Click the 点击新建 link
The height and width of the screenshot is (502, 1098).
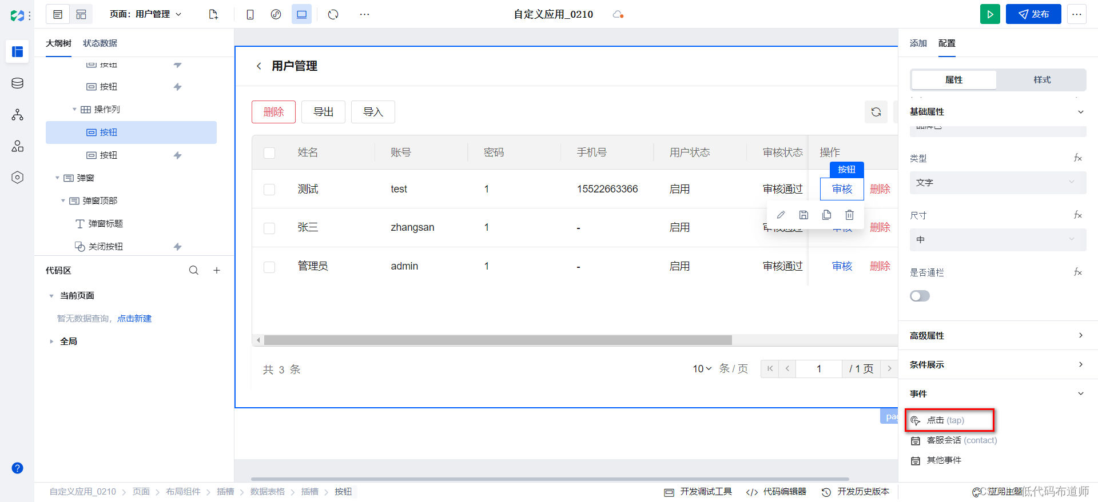(134, 319)
